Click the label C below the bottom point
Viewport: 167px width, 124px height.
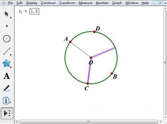pyautogui.click(x=87, y=89)
